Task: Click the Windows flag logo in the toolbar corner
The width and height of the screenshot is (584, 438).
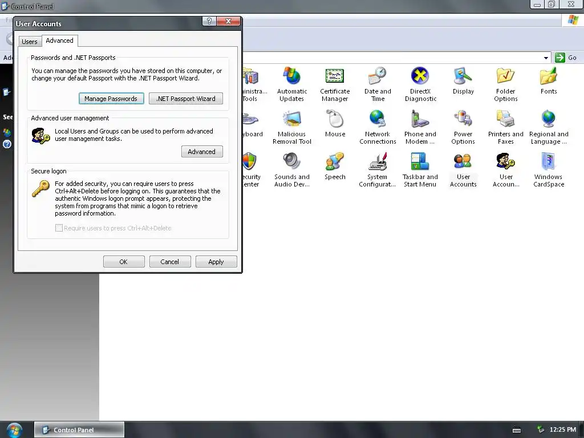Action: tap(573, 20)
